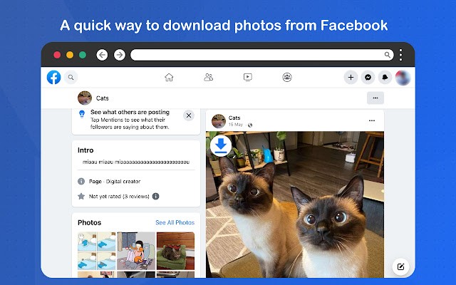Open browser vertical three-dot menu

401,55
